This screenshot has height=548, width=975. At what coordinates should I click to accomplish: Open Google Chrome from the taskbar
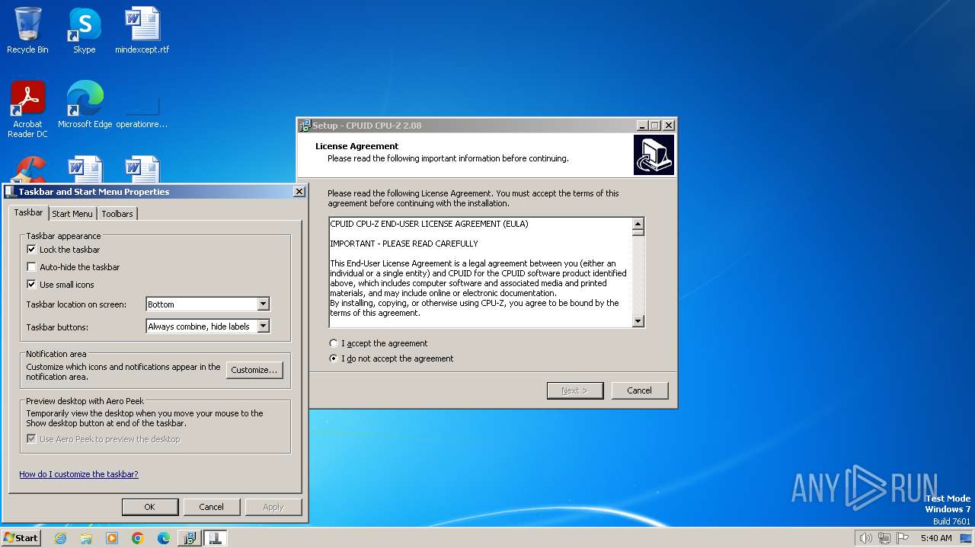[138, 538]
